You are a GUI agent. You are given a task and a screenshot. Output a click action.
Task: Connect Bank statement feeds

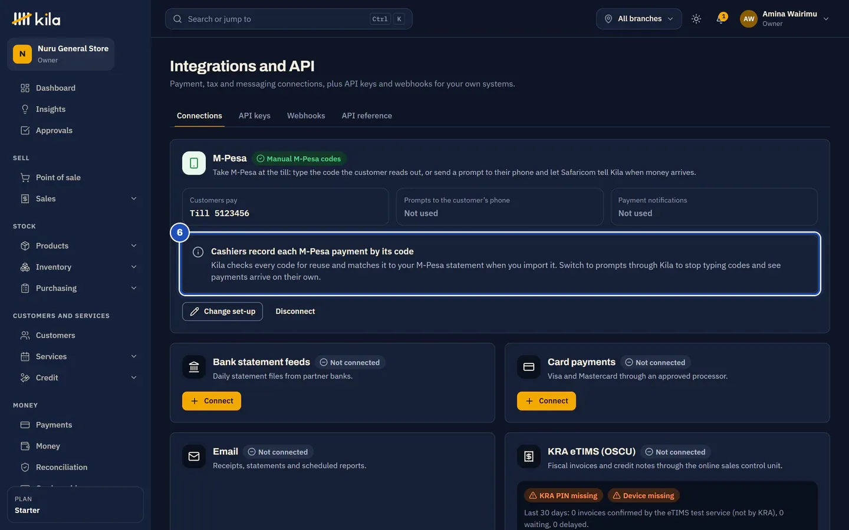212,401
